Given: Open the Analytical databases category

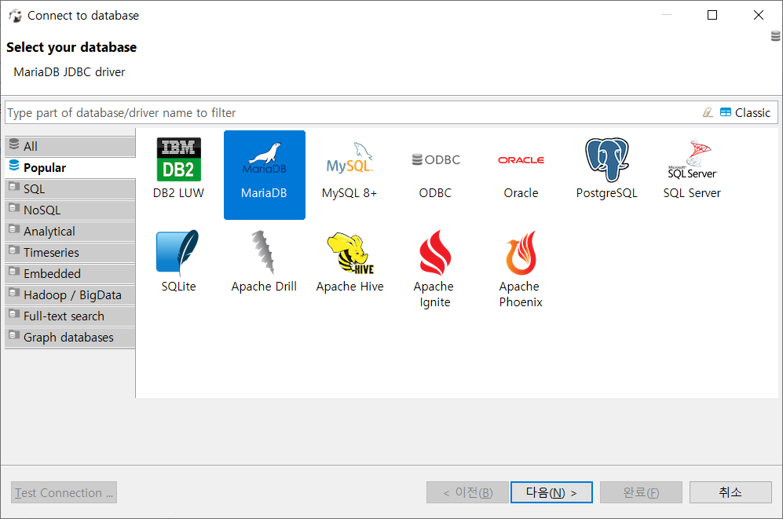Looking at the screenshot, I should click(x=70, y=232).
